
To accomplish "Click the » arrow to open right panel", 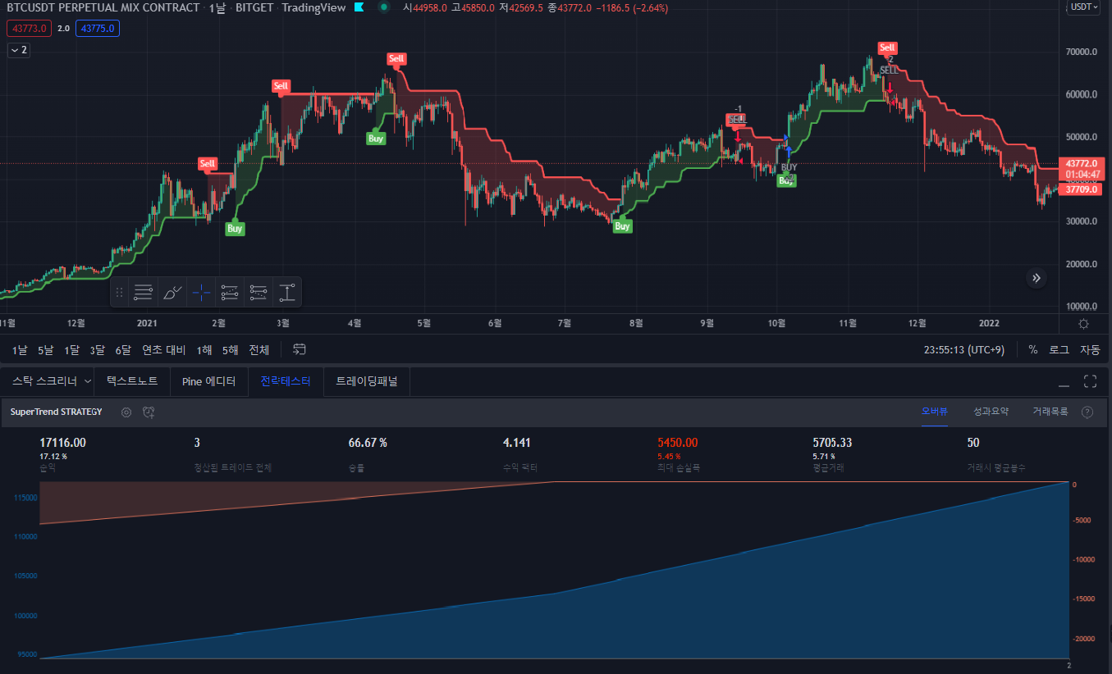I will [x=1036, y=278].
